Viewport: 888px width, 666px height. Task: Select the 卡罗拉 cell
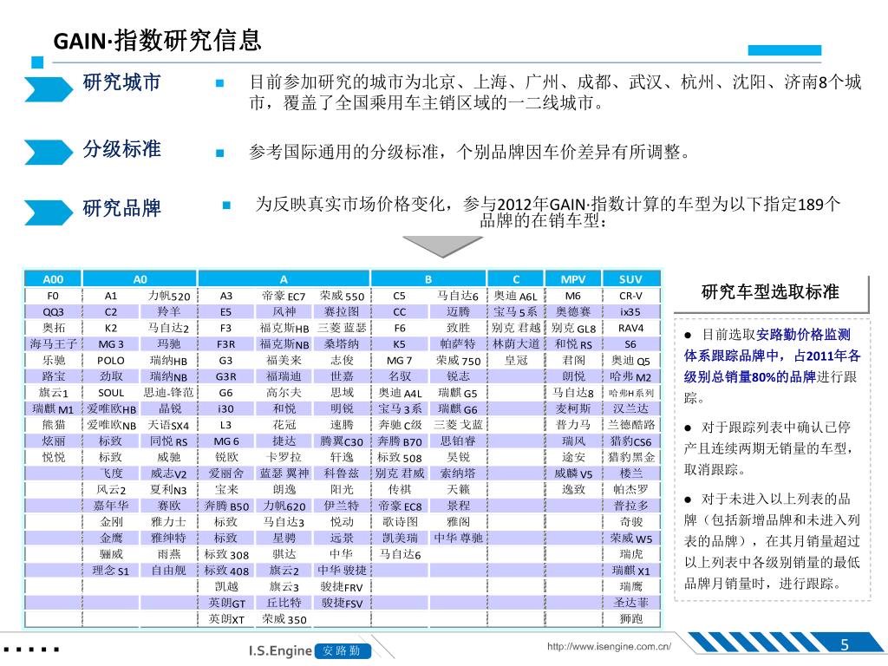click(284, 456)
